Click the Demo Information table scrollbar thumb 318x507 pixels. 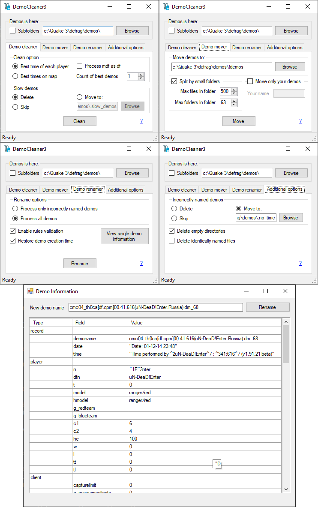[x=286, y=344]
